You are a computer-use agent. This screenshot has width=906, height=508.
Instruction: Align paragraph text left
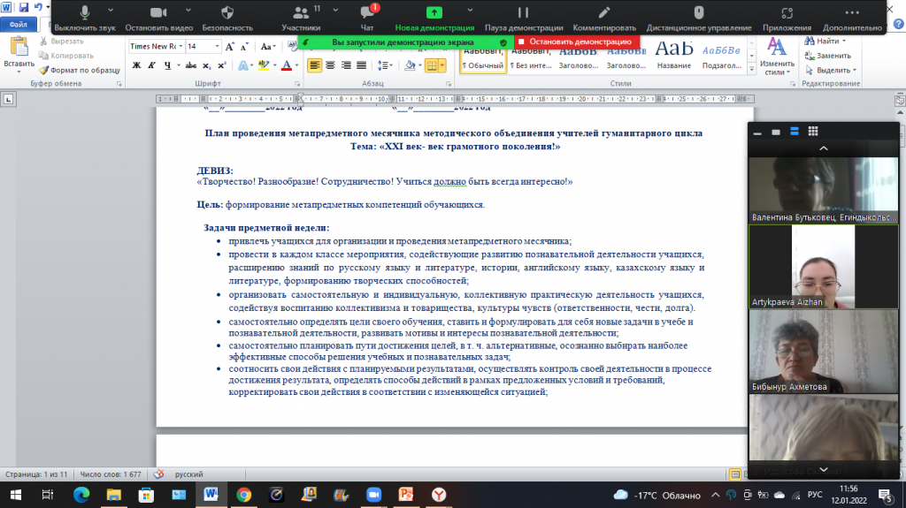[x=314, y=65]
